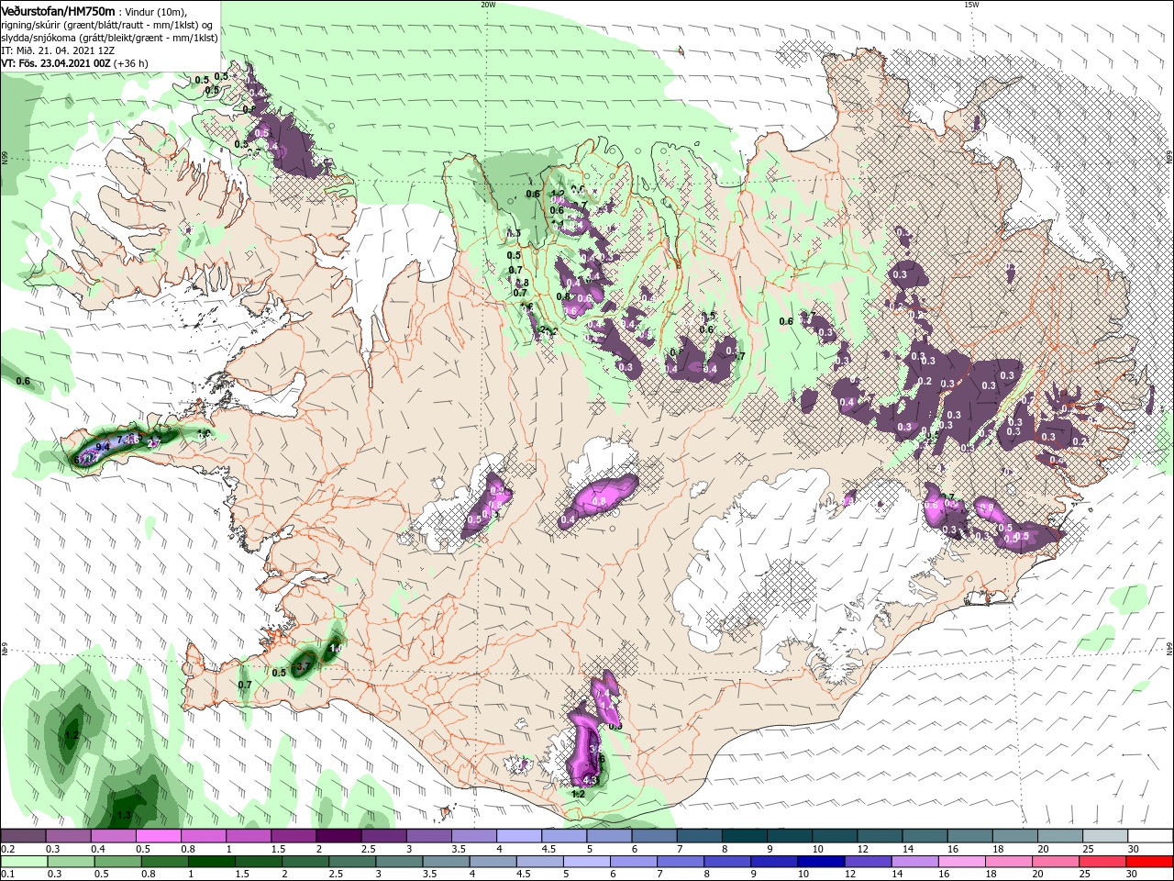Click the "9.4" rainfall value on the map
1174x881 pixels.
(x=103, y=446)
